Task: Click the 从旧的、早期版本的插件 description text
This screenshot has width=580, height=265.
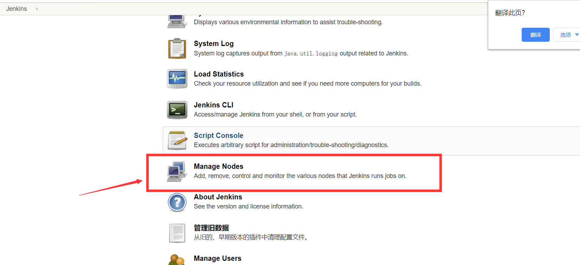Action: click(251, 237)
